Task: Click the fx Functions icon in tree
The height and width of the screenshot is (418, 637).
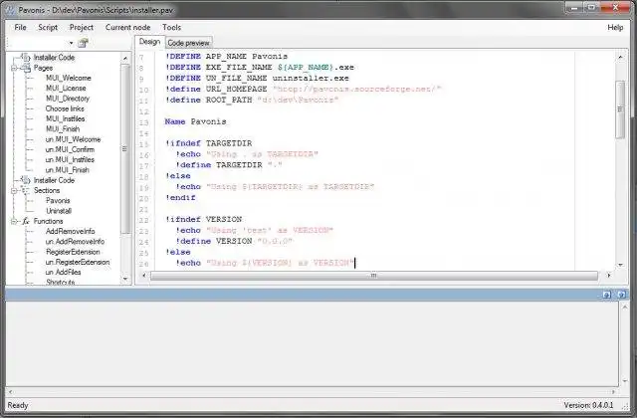Action: click(26, 221)
